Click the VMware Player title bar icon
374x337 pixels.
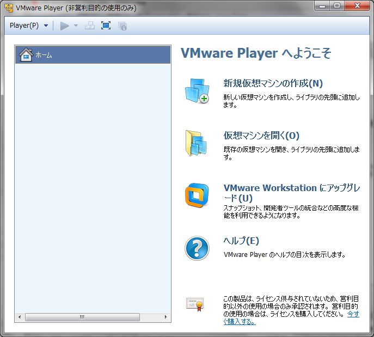pos(9,8)
